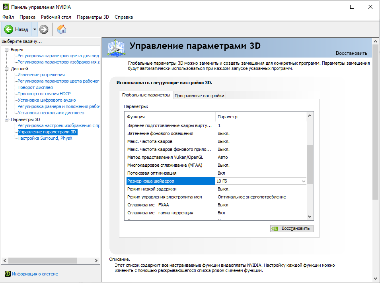Open the shader cache size dropdown
Viewport: 380px width, 283px height.
tap(303, 181)
